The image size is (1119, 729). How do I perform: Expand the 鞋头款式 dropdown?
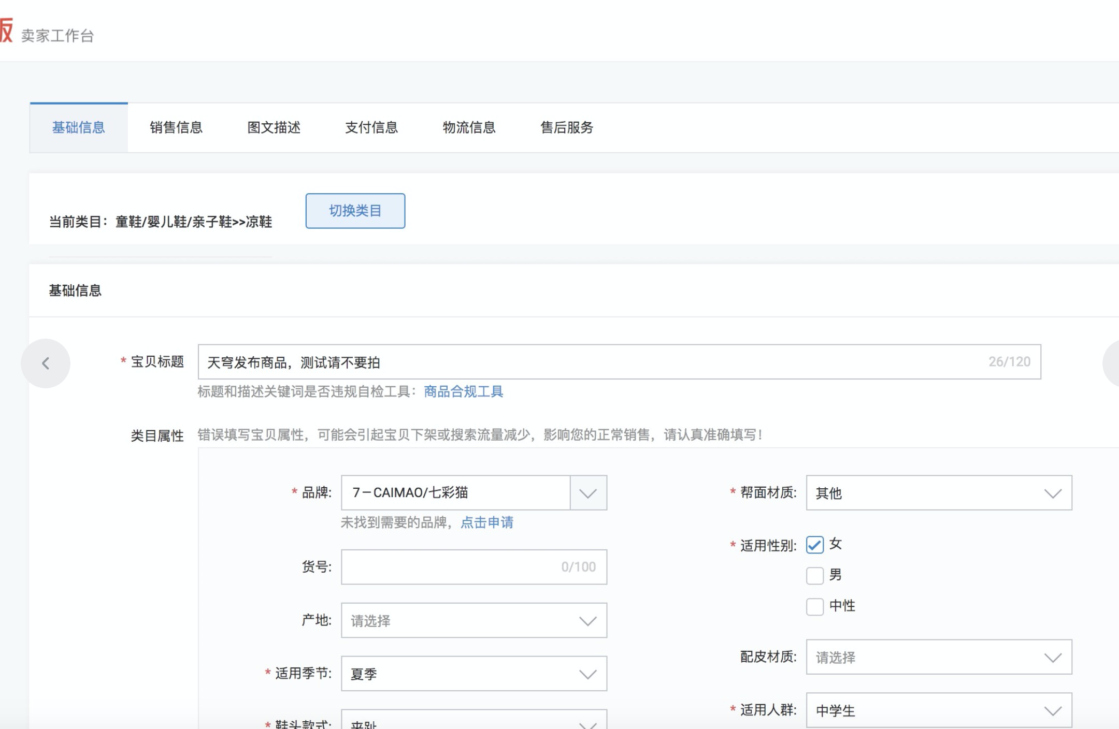[474, 720]
